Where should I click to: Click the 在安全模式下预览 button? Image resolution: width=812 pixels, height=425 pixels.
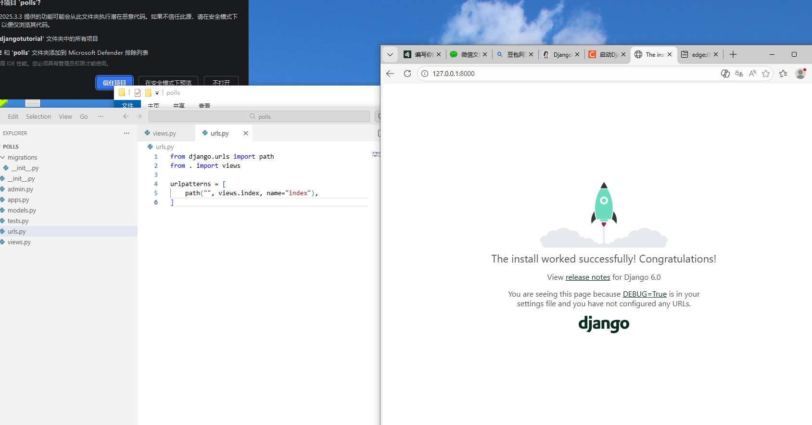[168, 82]
